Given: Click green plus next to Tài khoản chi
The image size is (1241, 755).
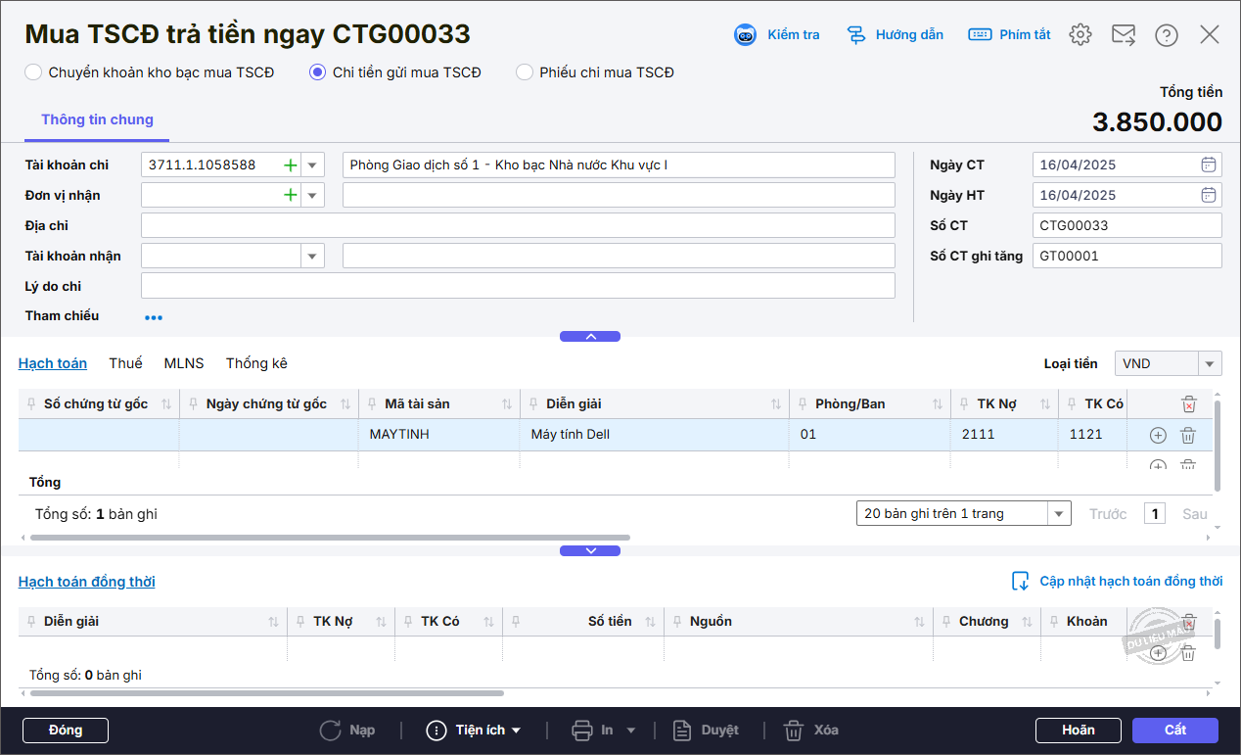Looking at the screenshot, I should click(290, 165).
